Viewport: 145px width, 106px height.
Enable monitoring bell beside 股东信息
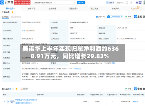pos(17,89)
